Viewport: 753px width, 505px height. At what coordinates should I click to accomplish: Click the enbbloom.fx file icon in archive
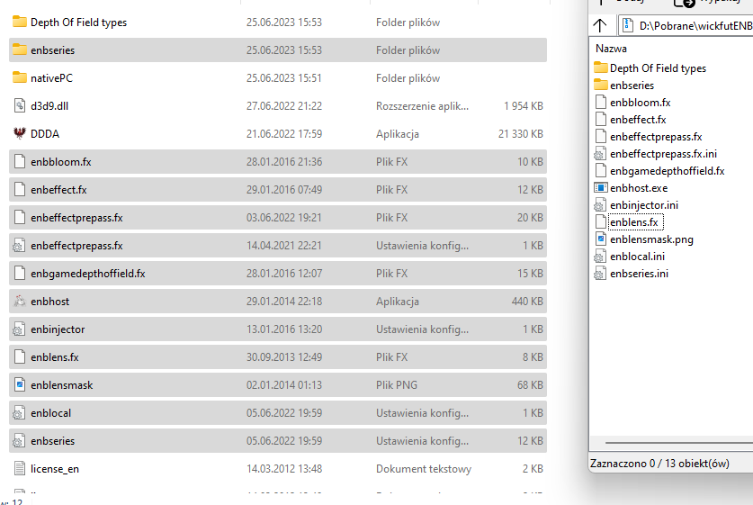(x=600, y=102)
